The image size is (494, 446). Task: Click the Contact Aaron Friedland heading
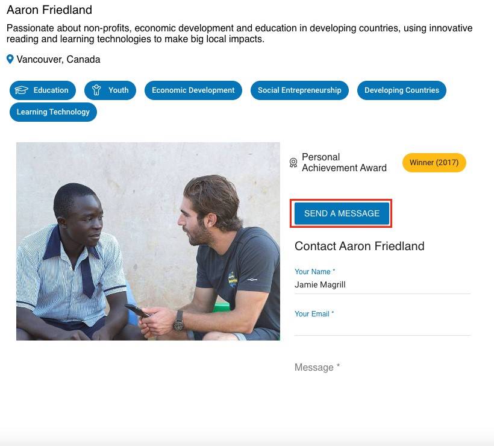tap(359, 246)
